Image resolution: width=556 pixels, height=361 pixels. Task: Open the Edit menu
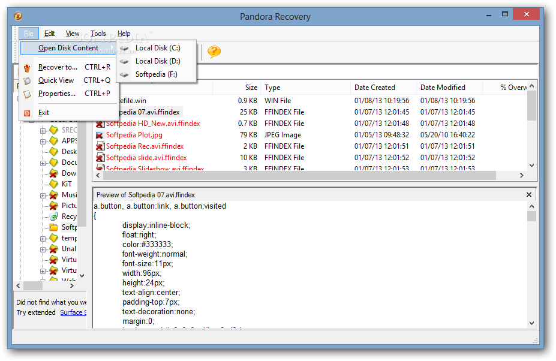coord(49,34)
